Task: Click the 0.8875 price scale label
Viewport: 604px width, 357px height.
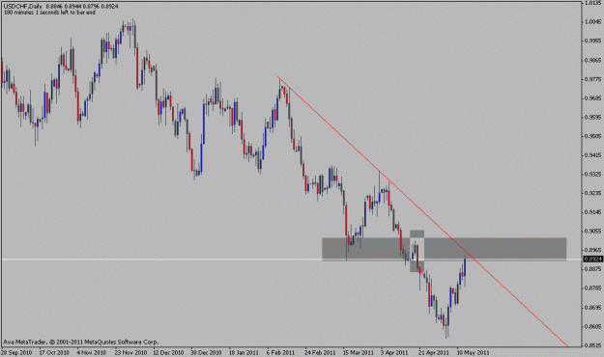Action: pos(593,269)
